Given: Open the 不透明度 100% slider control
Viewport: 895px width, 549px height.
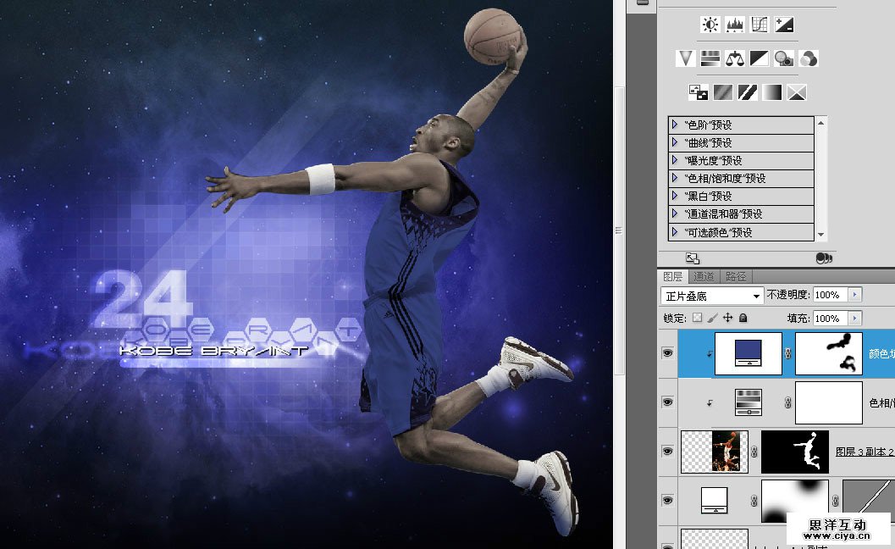Looking at the screenshot, I should pos(855,295).
